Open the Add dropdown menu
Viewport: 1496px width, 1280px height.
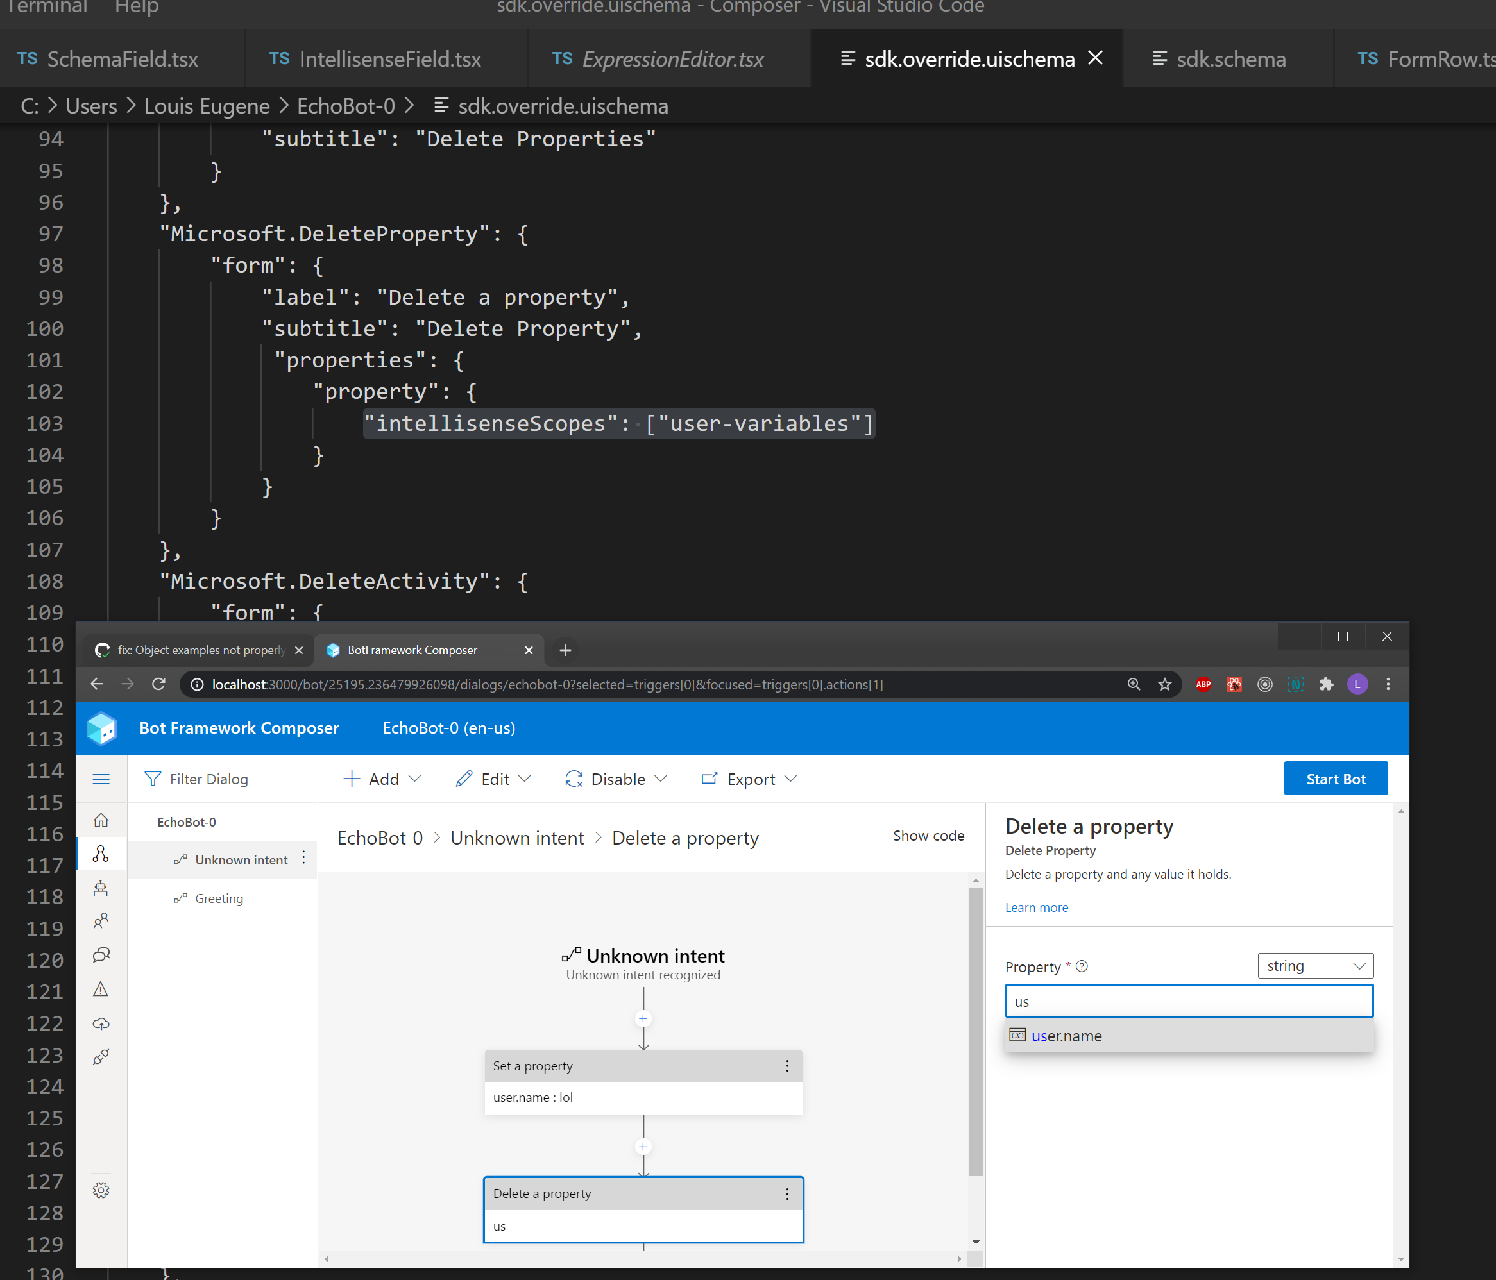[x=383, y=779]
